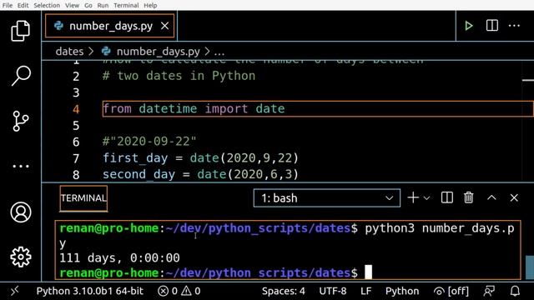Image resolution: width=534 pixels, height=300 pixels.
Task: Click terminal output '111 days, 0:00:00'
Action: [x=119, y=257]
